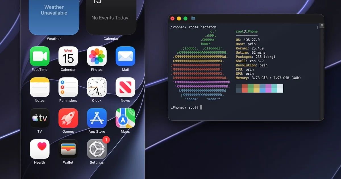Click the 'Shell: zsh 5.9' line
Image resolution: width=341 pixels, height=179 pixels.
(250, 61)
